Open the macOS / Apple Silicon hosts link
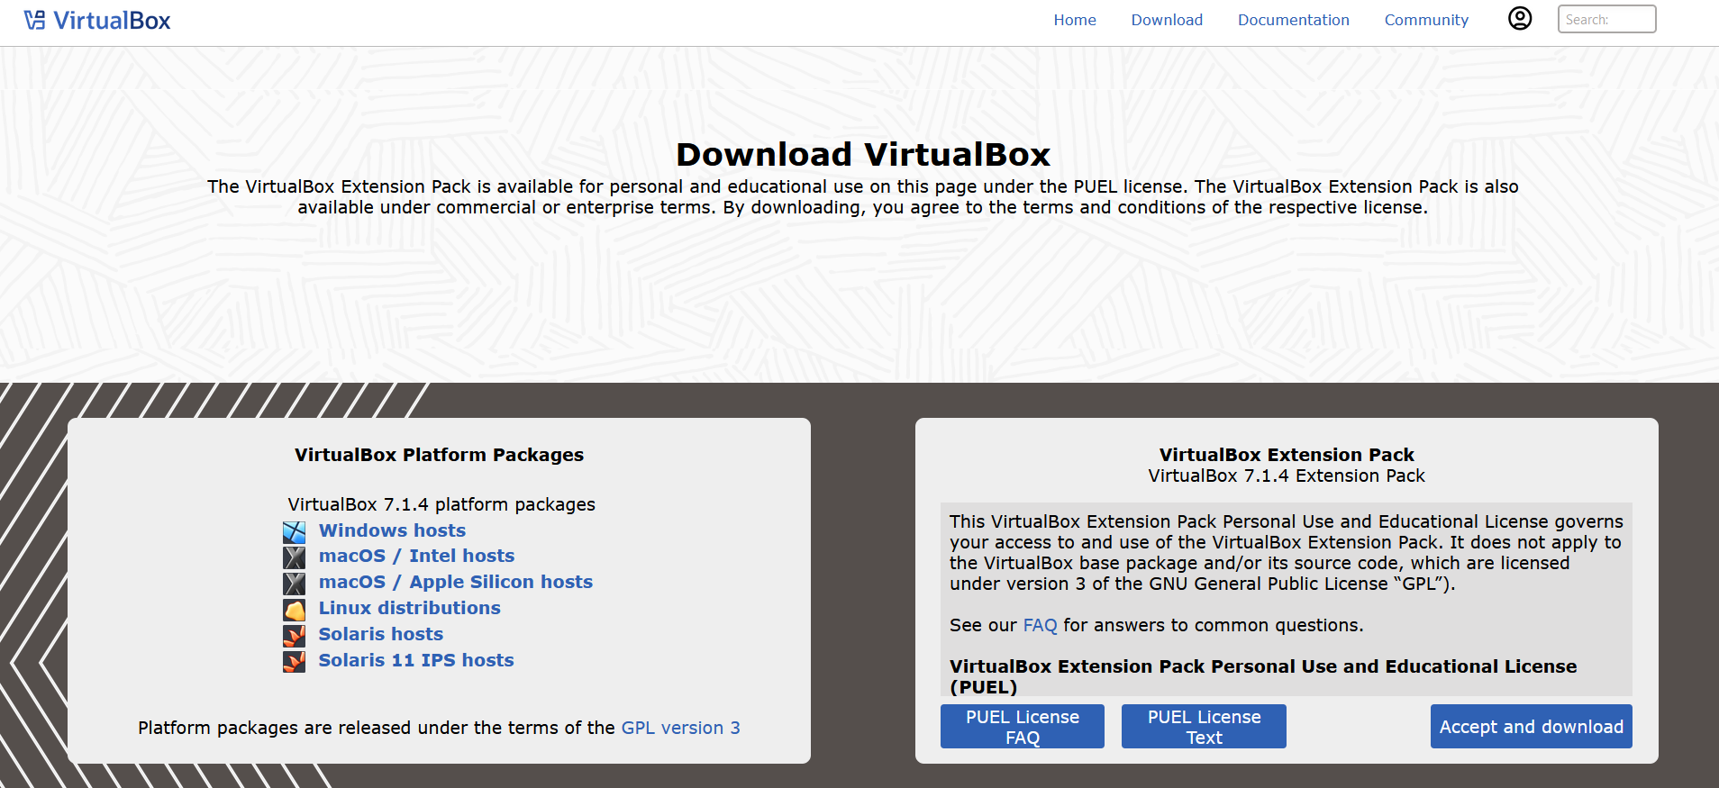This screenshot has width=1719, height=788. click(456, 582)
